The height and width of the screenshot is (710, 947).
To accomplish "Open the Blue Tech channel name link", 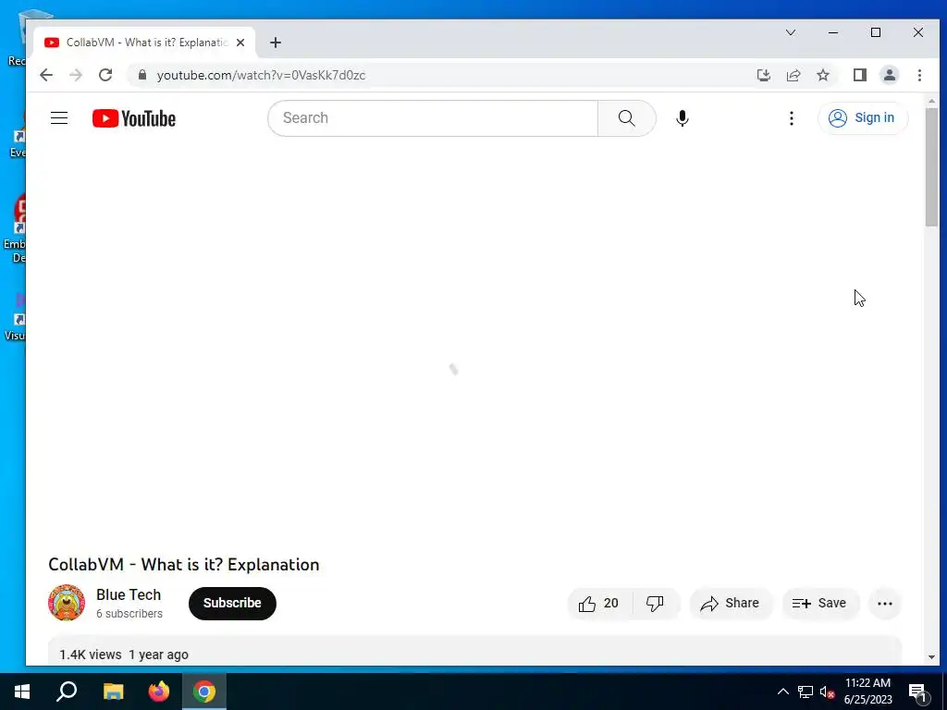I will (x=129, y=594).
